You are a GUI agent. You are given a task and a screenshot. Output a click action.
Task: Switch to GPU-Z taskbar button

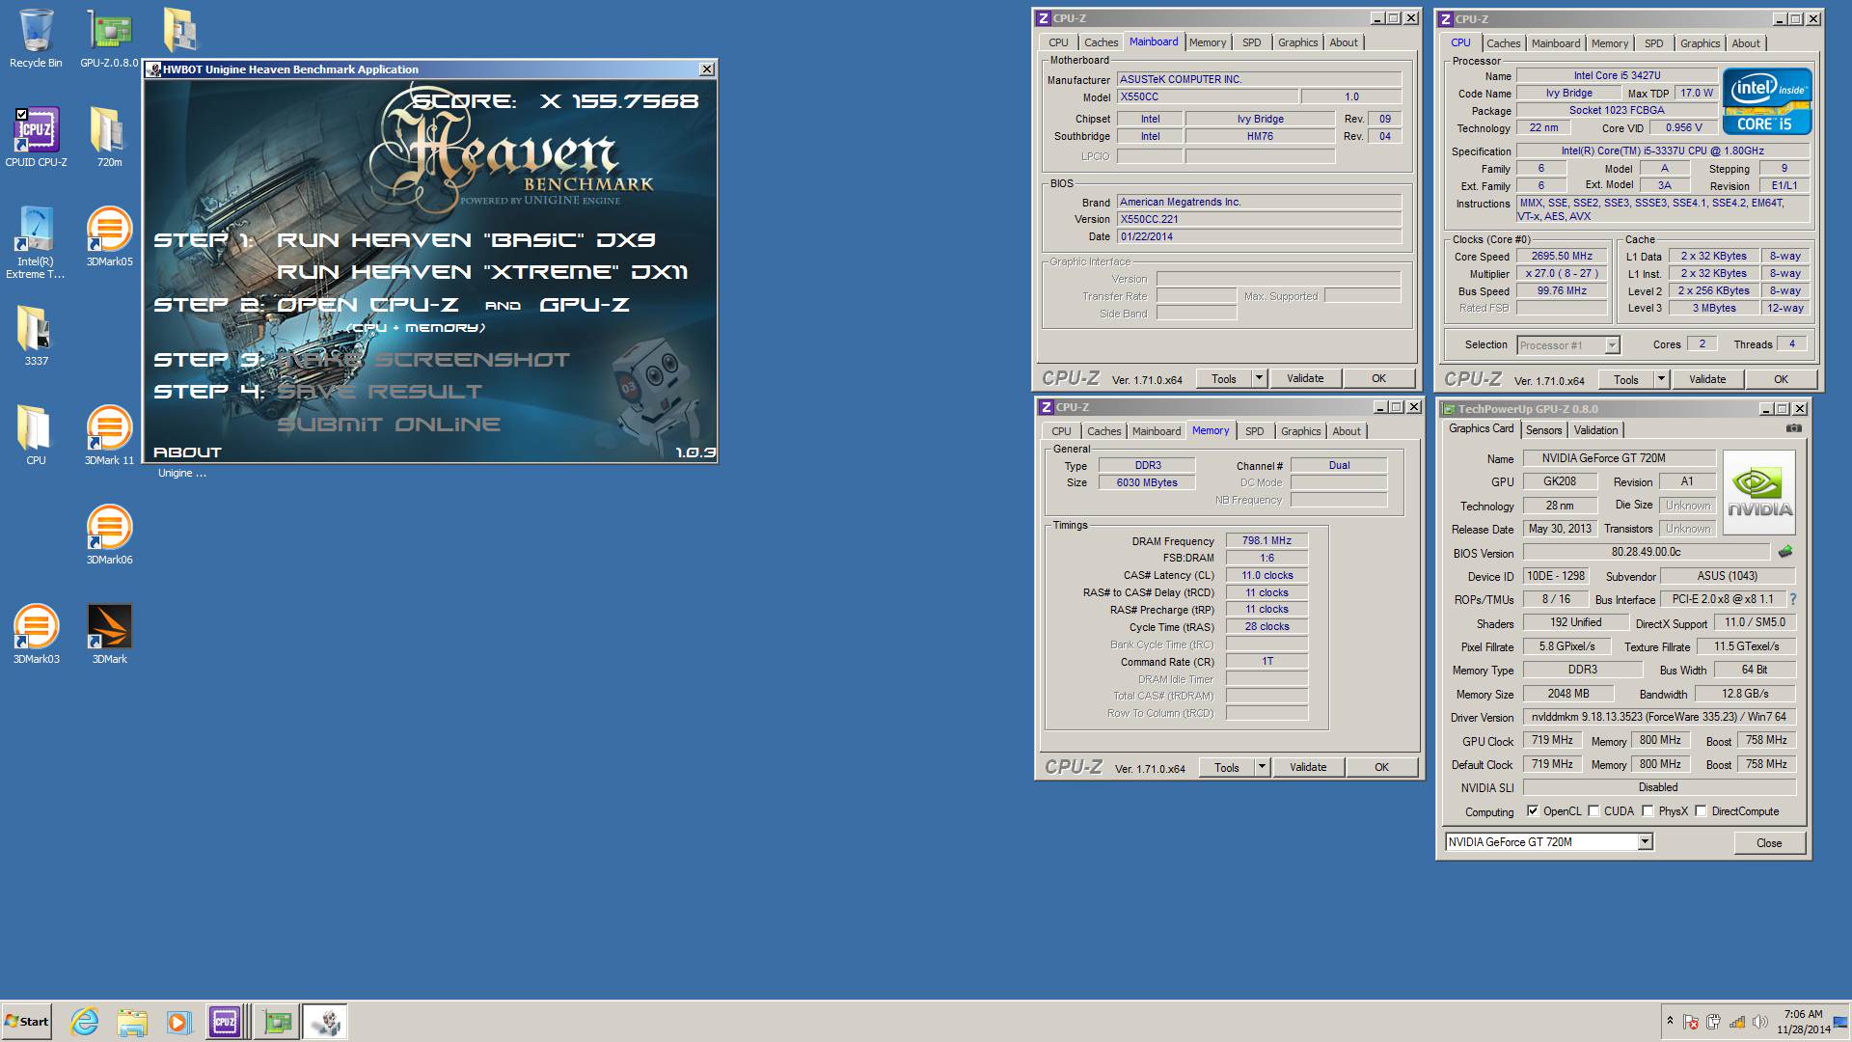click(278, 1022)
